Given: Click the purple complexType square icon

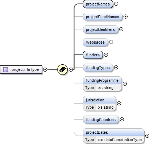Looking at the screenshot, I should (x=5, y=69).
